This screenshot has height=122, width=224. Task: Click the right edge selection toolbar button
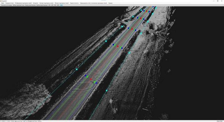pyautogui.click(x=42, y=5)
